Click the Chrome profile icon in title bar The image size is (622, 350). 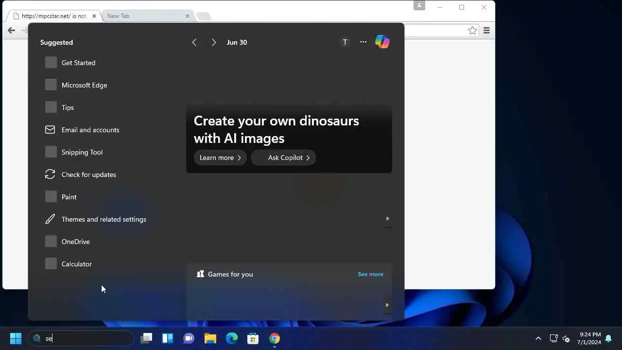point(419,5)
